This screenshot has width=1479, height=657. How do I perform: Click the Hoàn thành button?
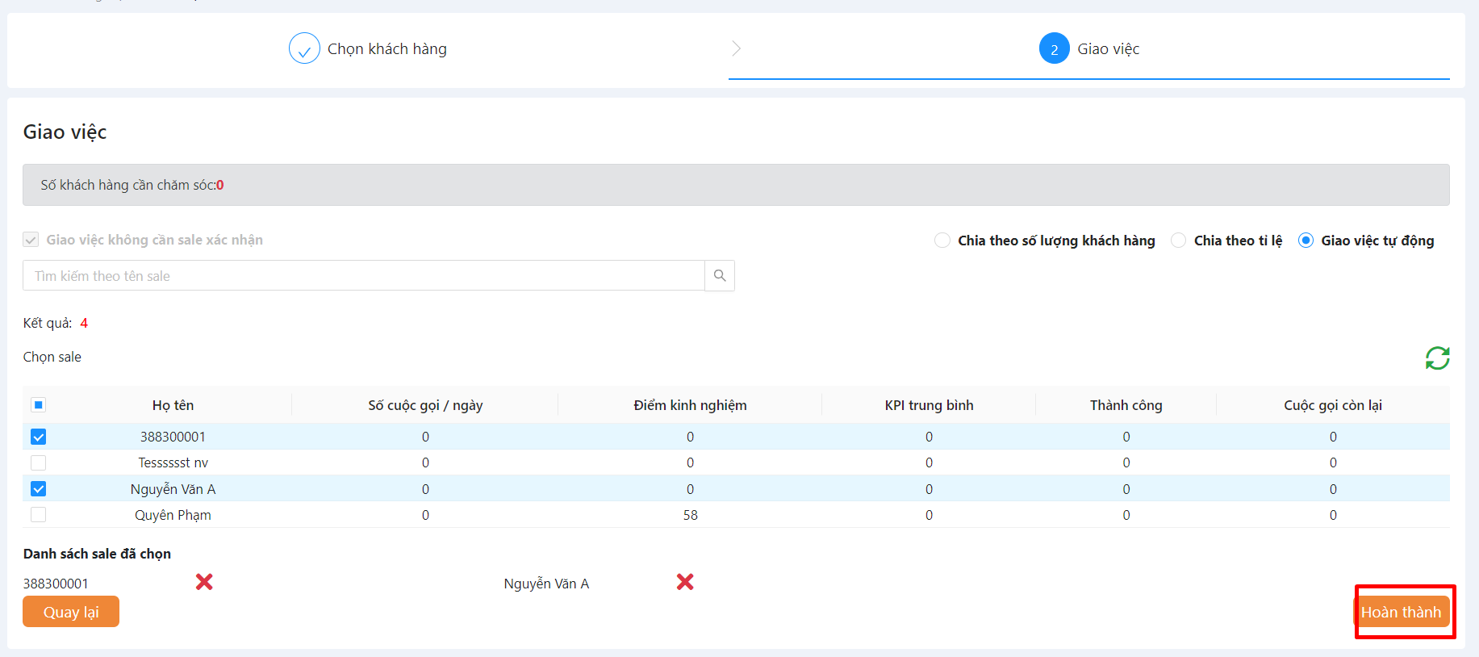coord(1401,612)
